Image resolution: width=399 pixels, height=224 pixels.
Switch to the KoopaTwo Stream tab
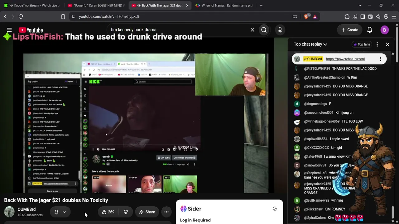[33, 5]
